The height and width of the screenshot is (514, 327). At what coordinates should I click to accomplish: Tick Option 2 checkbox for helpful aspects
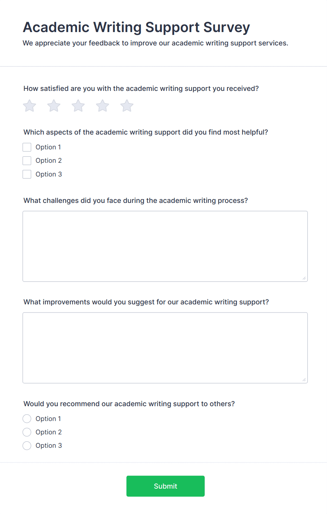coord(27,161)
